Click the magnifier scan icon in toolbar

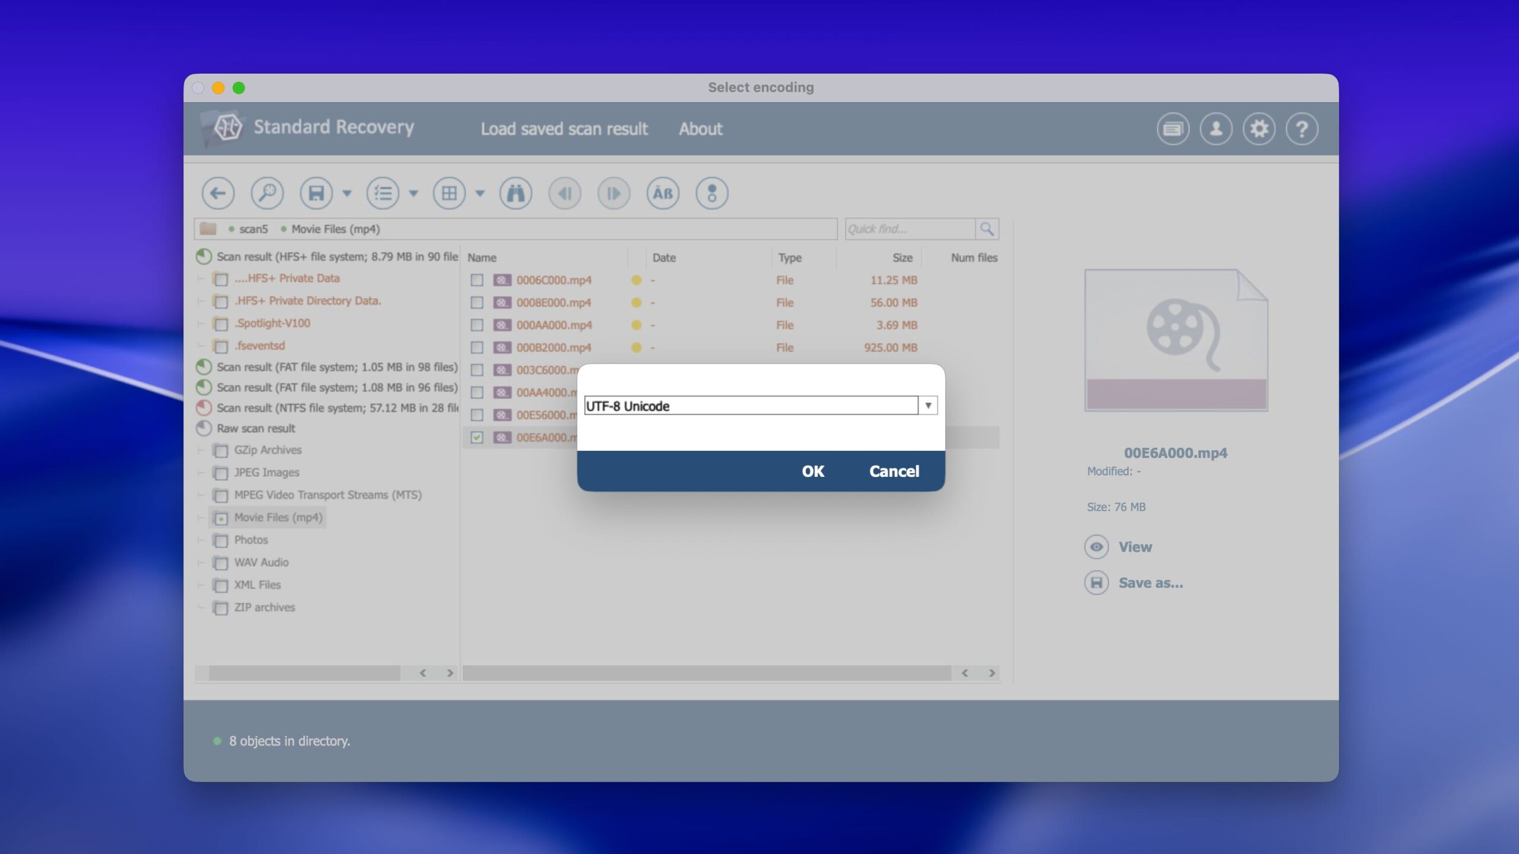click(267, 193)
